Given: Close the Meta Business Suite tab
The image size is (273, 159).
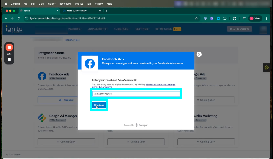Looking at the screenshot, I should 100,11.
